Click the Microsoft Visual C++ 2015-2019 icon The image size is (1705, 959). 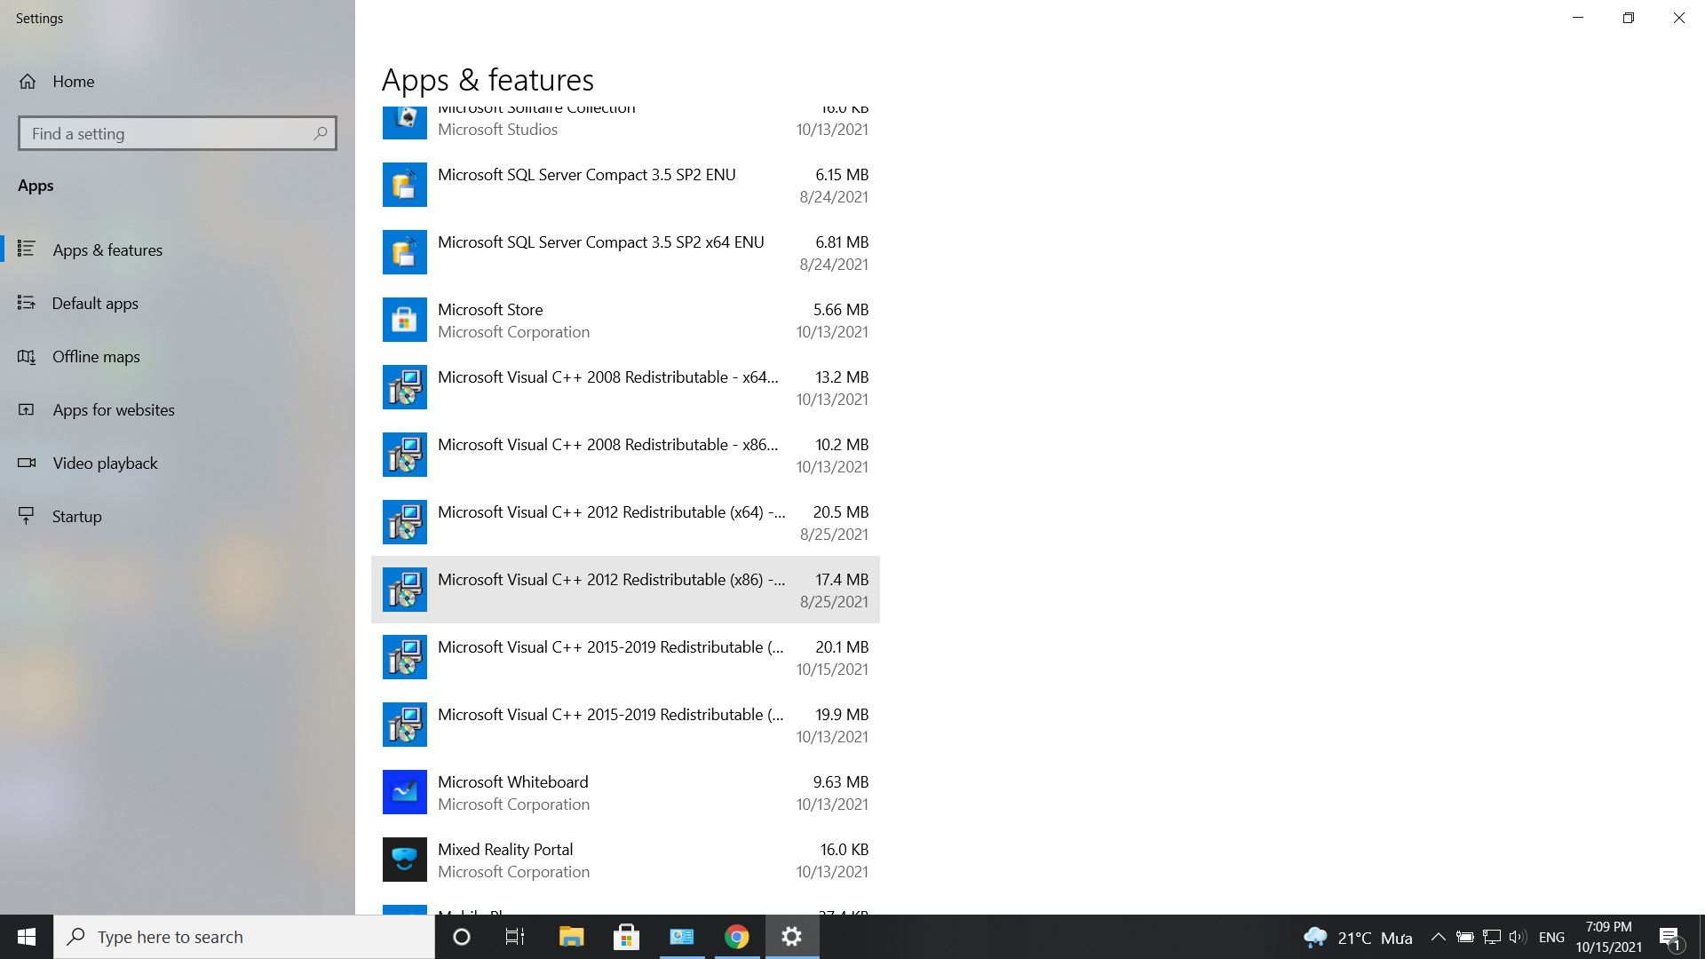(x=404, y=657)
